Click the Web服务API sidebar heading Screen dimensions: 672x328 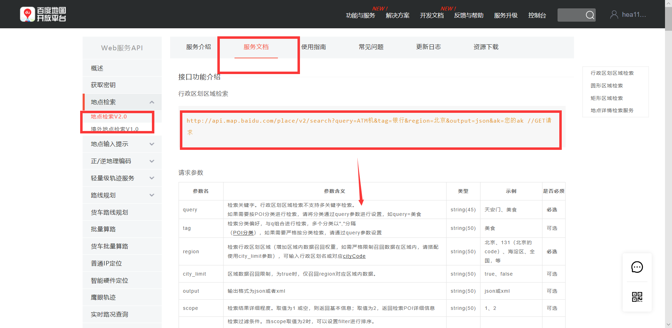point(122,48)
